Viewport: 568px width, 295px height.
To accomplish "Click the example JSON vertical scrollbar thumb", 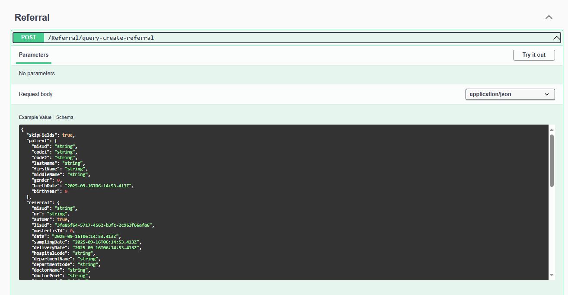I will point(552,160).
